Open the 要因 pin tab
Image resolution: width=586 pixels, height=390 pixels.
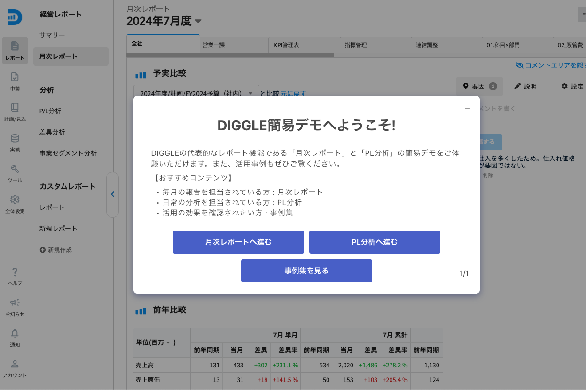479,87
